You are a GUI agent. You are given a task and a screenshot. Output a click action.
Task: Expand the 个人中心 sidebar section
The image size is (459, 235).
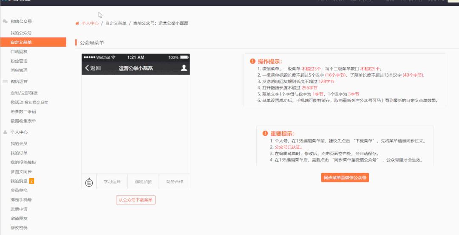[x=19, y=132]
